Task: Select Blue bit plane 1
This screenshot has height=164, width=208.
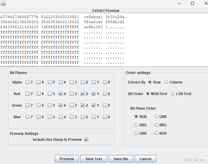Action: click(x=94, y=117)
